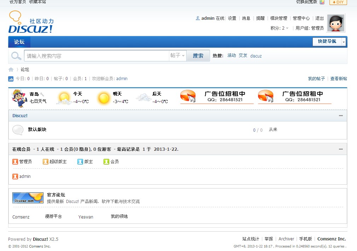Open the 管理中心 admin center menu item
357x251 pixels.
[x=301, y=18]
